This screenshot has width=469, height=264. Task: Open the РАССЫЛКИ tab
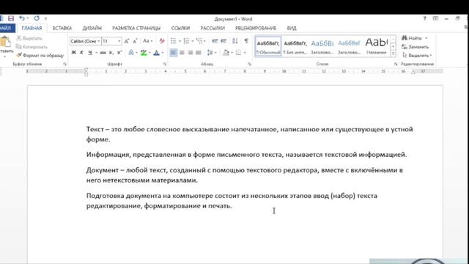(213, 28)
